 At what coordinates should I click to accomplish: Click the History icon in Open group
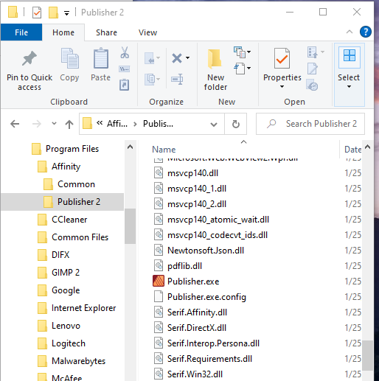(x=313, y=85)
